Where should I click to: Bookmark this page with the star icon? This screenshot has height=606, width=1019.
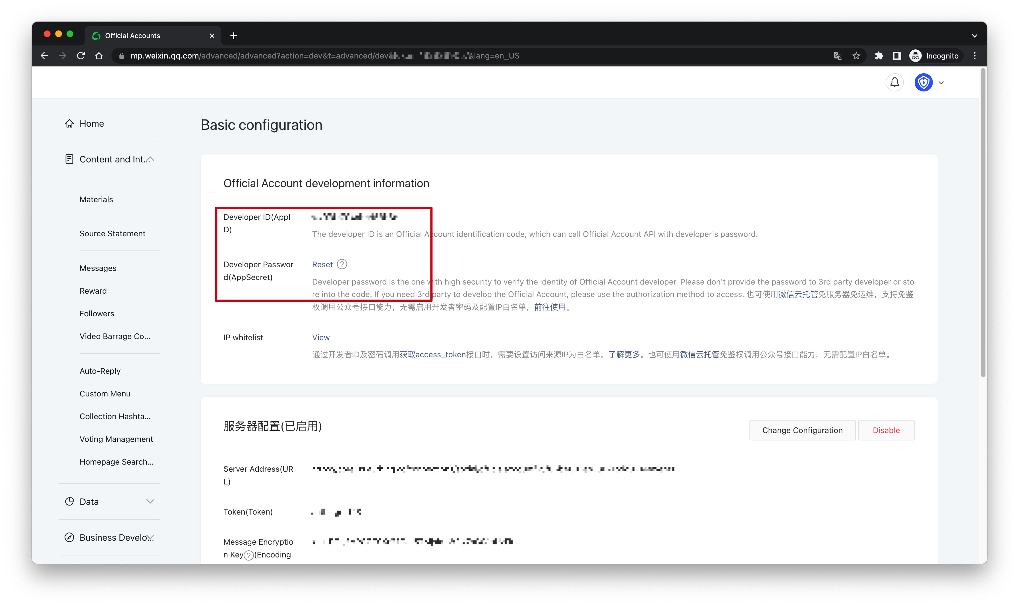pyautogui.click(x=856, y=56)
